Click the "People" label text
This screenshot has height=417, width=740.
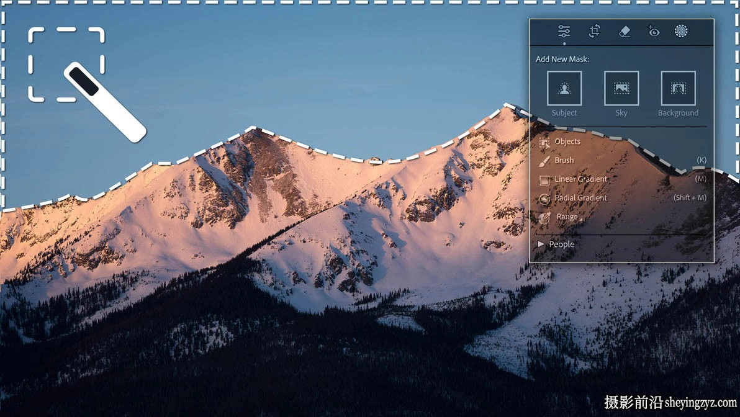562,244
